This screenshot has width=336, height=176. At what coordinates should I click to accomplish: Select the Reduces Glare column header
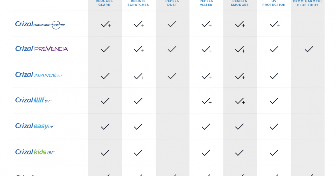coord(104,3)
